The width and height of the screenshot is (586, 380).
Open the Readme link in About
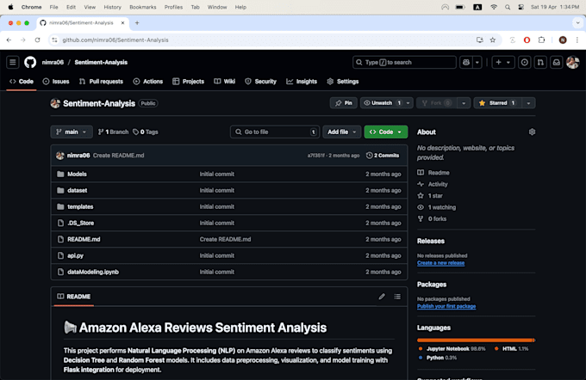[433, 173]
